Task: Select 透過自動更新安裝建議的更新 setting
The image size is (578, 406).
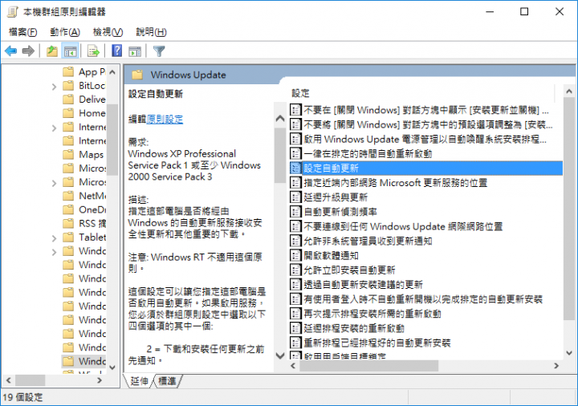Action: [363, 284]
